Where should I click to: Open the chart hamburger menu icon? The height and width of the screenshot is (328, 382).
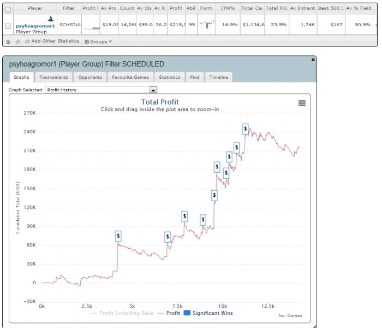302,103
